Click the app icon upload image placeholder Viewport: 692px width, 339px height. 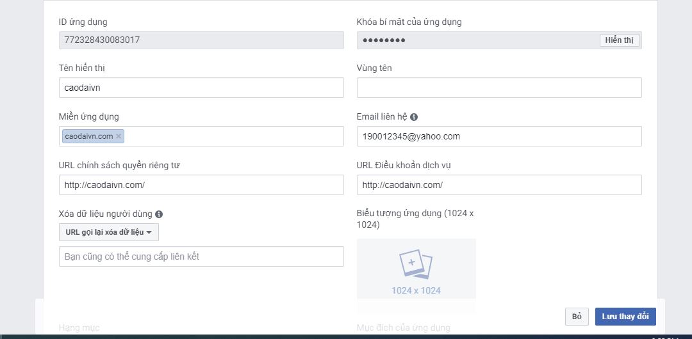click(416, 267)
